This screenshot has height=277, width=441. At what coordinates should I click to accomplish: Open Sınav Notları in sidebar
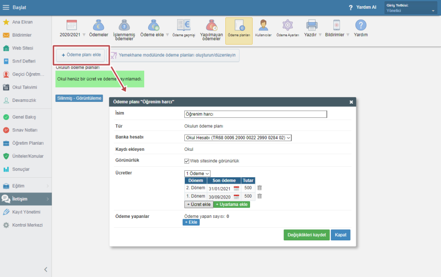click(x=26, y=130)
